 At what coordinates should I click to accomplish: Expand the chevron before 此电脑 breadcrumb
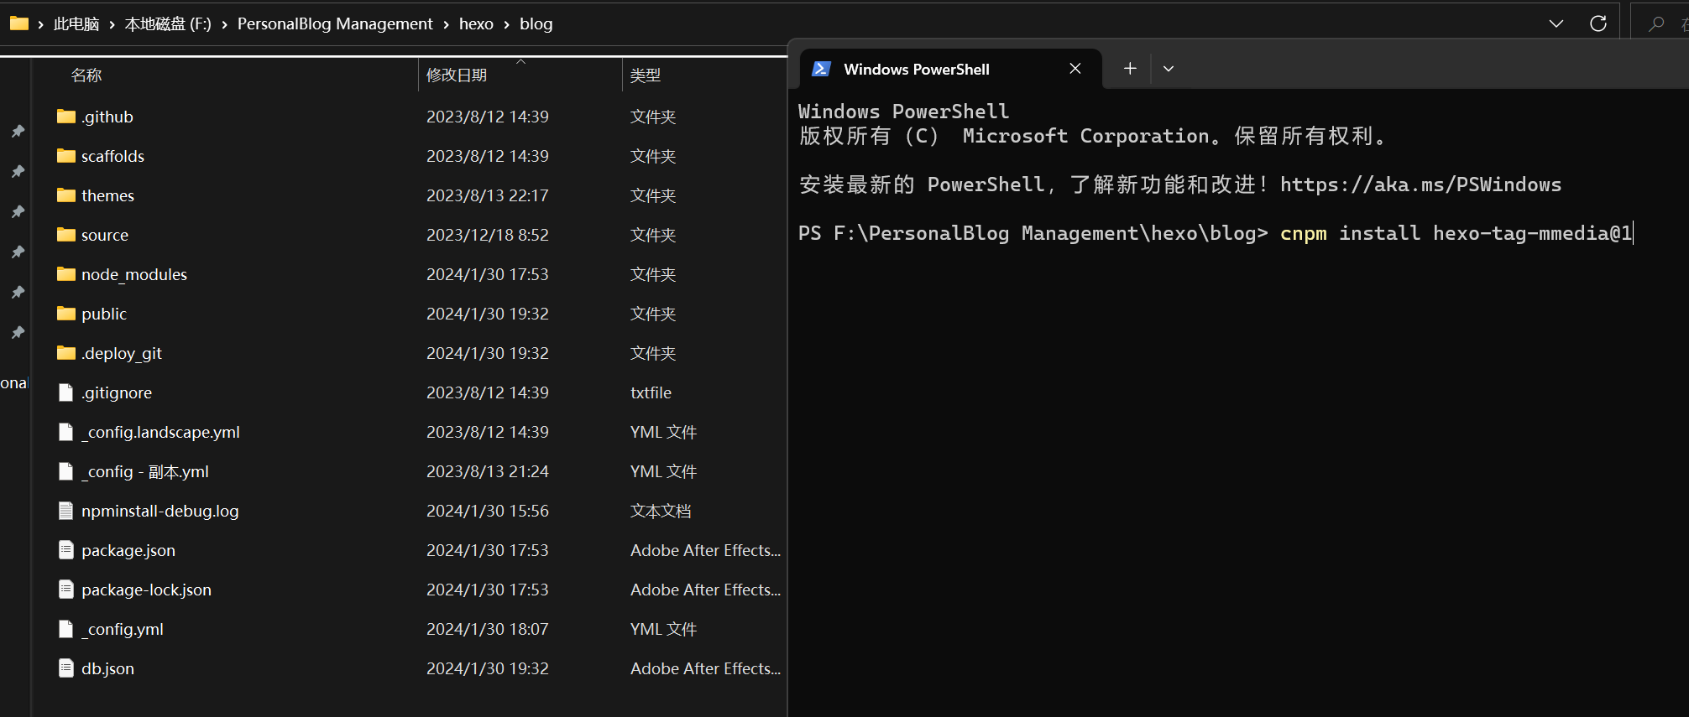point(40,24)
